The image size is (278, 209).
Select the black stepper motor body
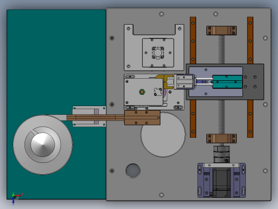pyautogui.click(x=221, y=182)
